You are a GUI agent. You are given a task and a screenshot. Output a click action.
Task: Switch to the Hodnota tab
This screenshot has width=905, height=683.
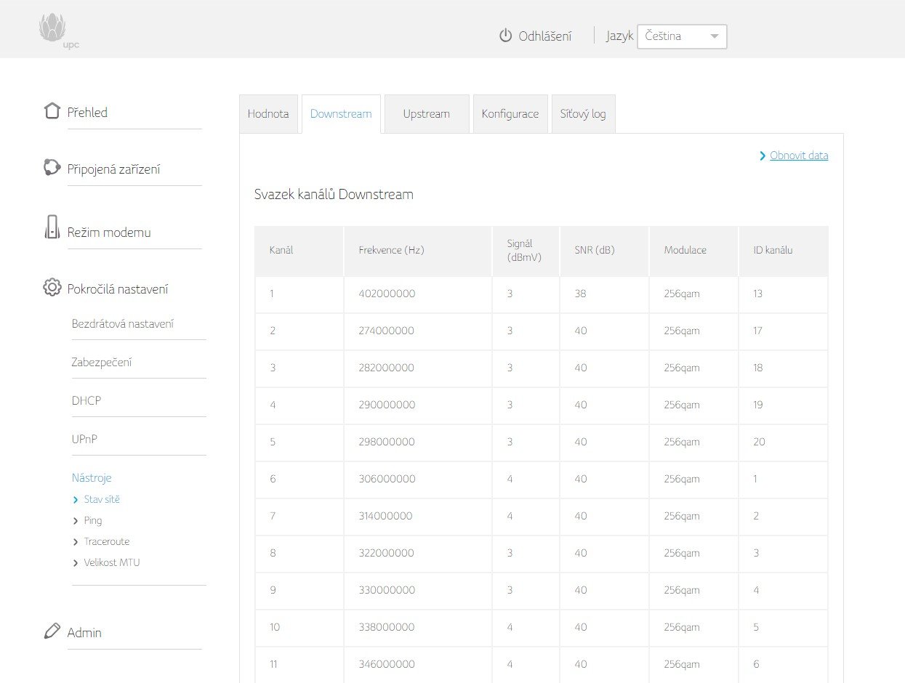[x=268, y=114]
